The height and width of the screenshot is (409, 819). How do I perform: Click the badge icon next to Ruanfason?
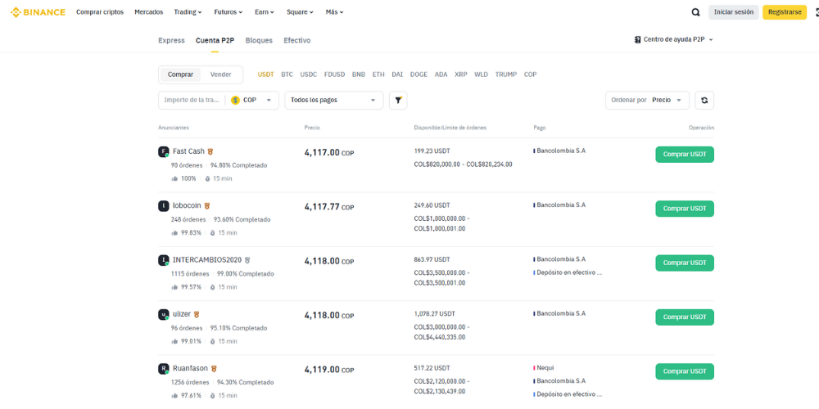(x=214, y=369)
